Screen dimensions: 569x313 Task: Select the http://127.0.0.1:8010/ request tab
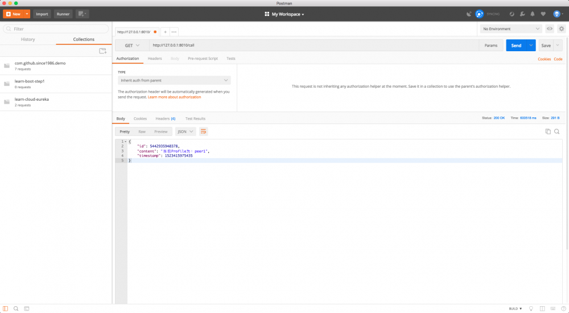point(137,32)
